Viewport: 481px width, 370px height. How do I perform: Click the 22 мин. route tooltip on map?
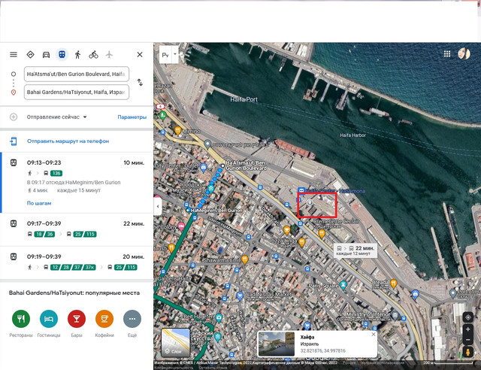click(355, 251)
